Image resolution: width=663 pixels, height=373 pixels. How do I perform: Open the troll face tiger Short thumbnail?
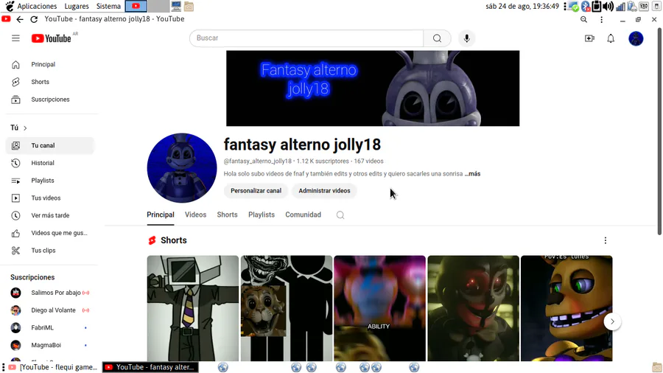[287, 308]
